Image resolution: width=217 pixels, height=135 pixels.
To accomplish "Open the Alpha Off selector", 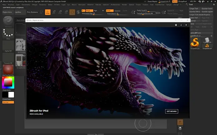I will click(8, 45).
